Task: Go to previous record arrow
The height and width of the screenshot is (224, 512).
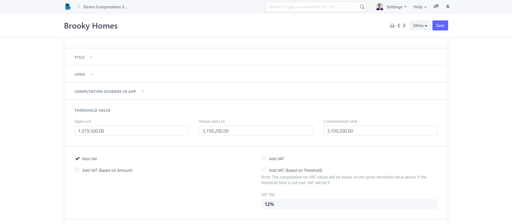Action: [x=399, y=26]
